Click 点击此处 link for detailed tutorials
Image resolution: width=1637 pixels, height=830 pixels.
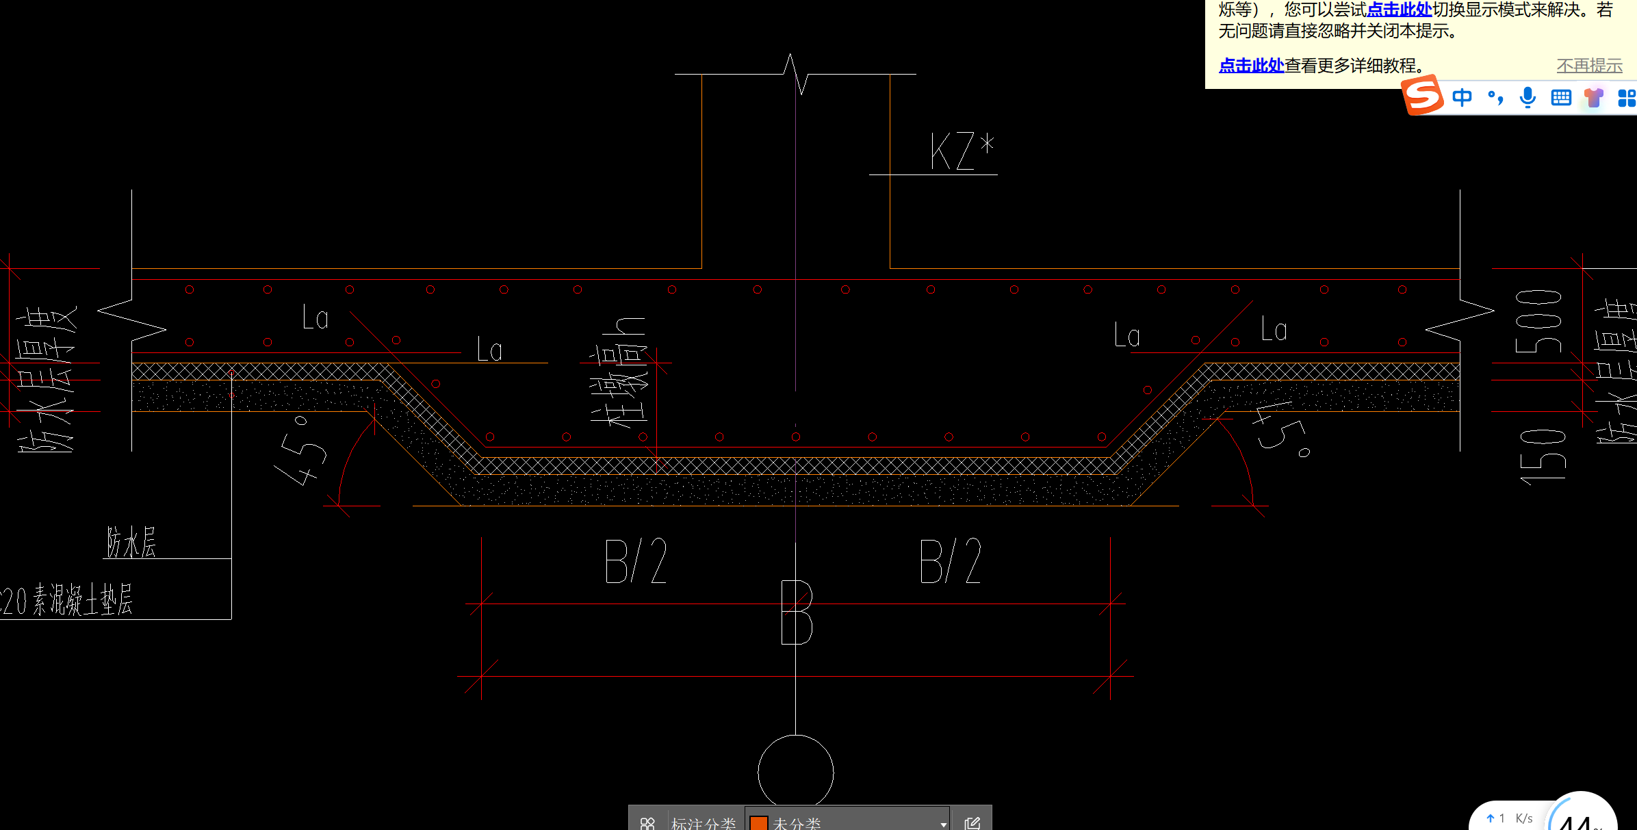point(1251,65)
